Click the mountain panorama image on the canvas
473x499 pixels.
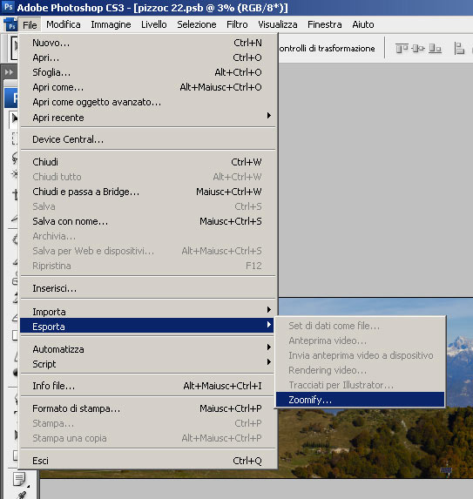(x=375, y=442)
